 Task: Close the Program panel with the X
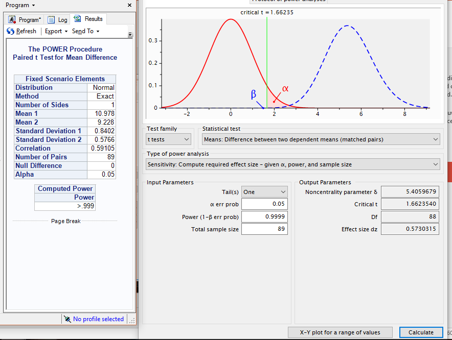[x=129, y=5]
